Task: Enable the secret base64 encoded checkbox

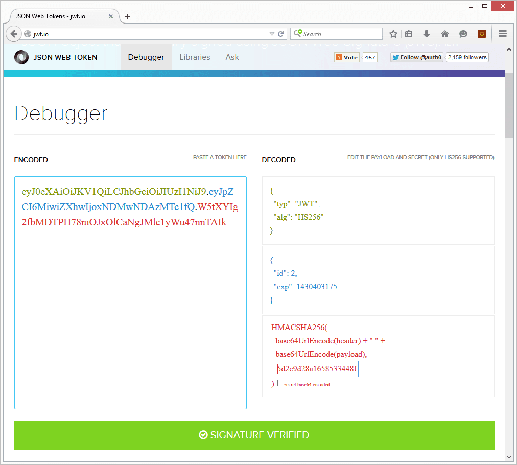Action: coord(280,382)
